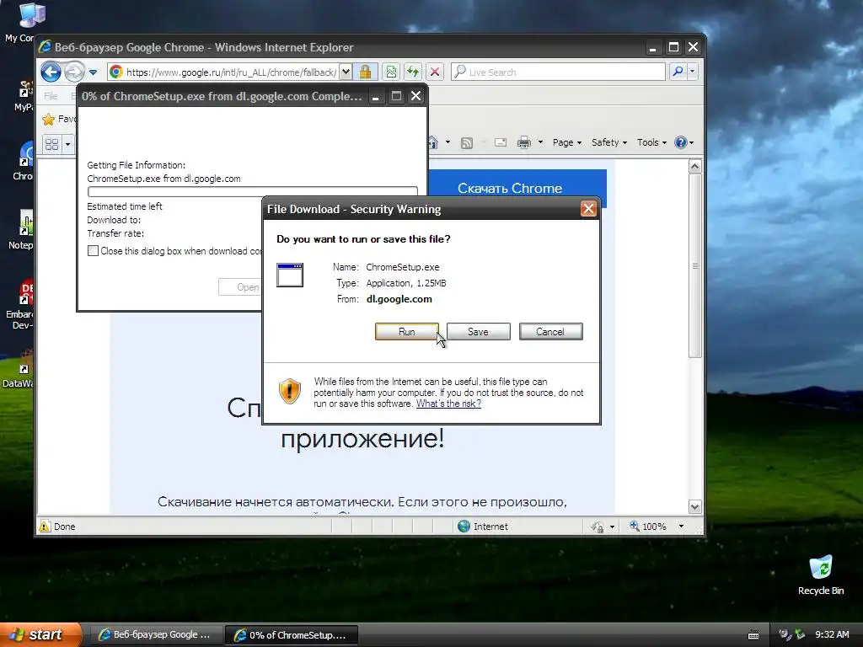863x647 pixels.
Task: Open the Home button dropdown arrow
Action: click(x=448, y=142)
